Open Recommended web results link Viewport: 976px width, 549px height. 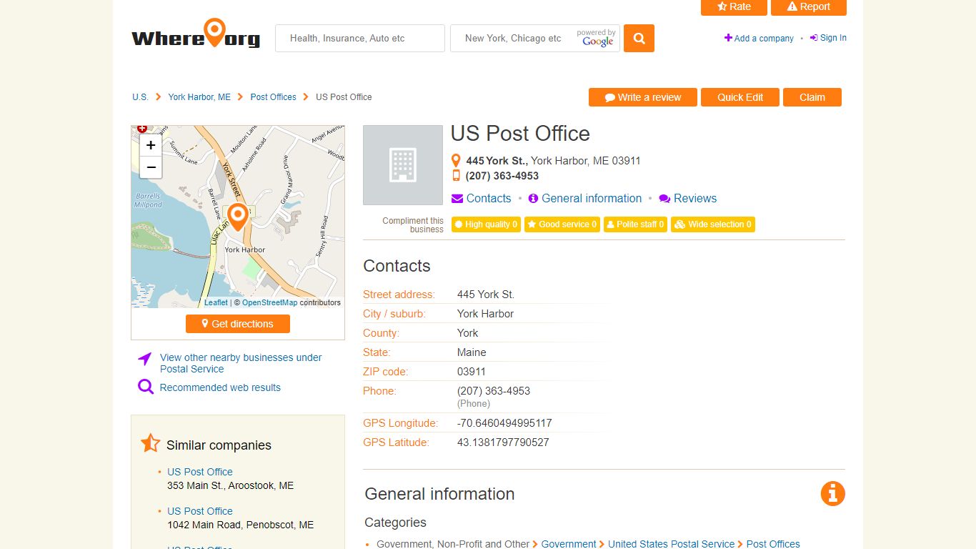(220, 387)
